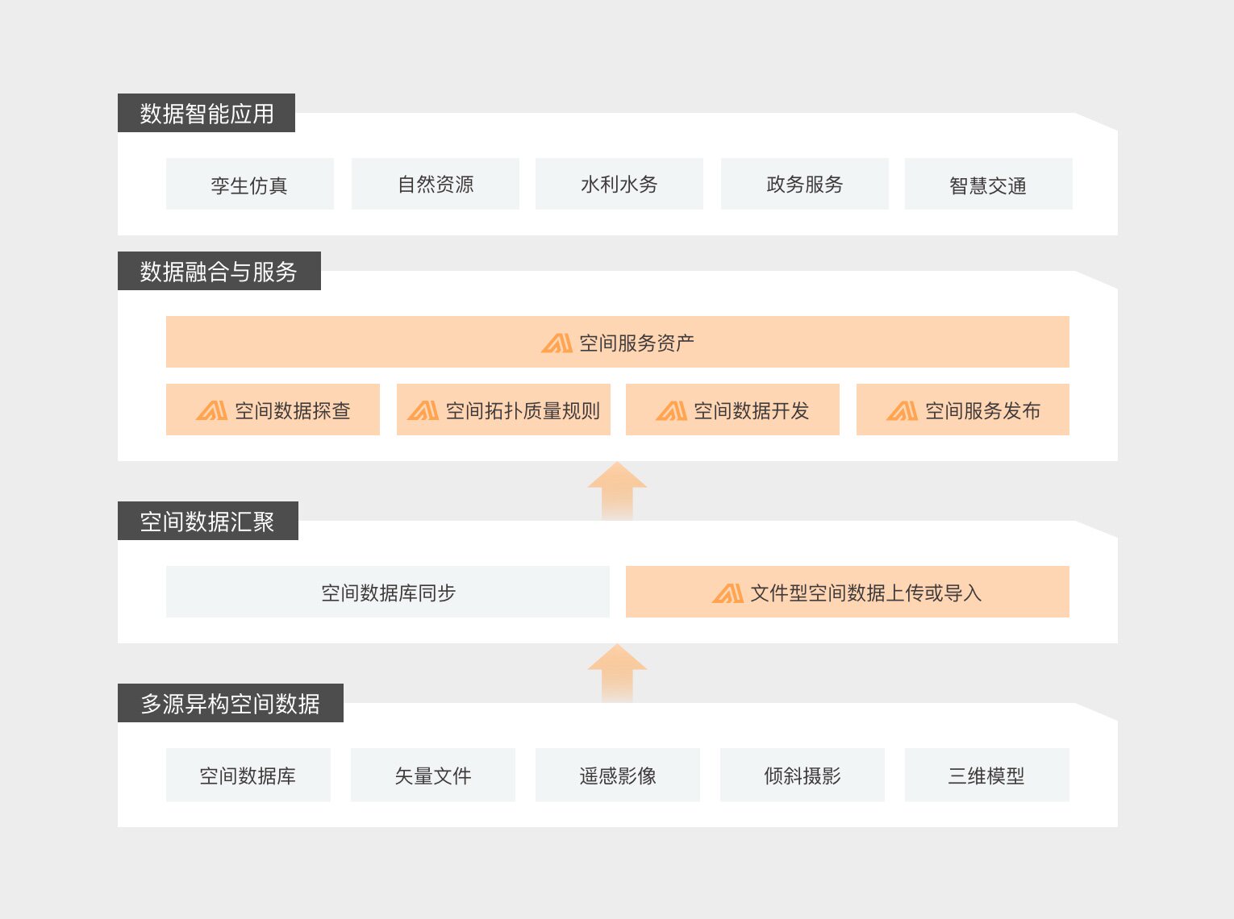Viewport: 1234px width, 919px height.
Task: Click the 空间拓扑质量规则 text
Action: click(x=523, y=411)
